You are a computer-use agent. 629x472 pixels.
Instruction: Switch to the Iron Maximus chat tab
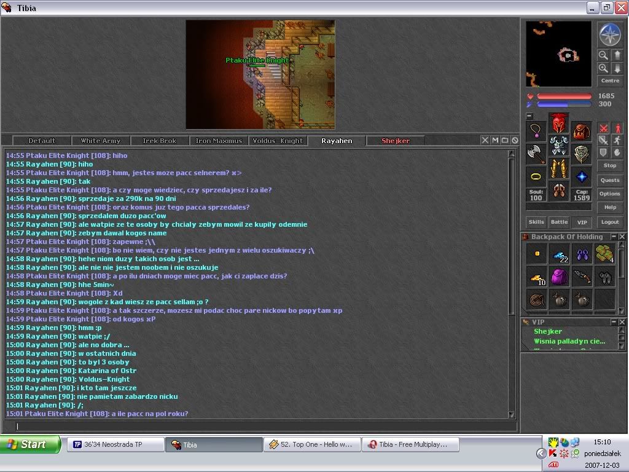[x=219, y=141]
